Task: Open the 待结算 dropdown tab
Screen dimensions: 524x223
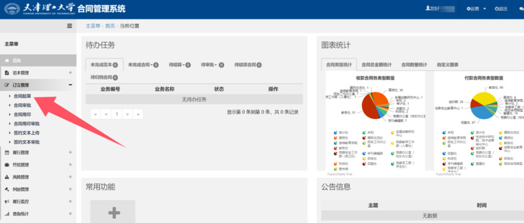Action: click(x=180, y=65)
